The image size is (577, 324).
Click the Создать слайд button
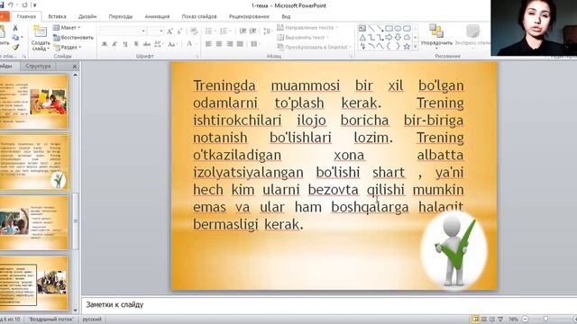pyautogui.click(x=40, y=38)
